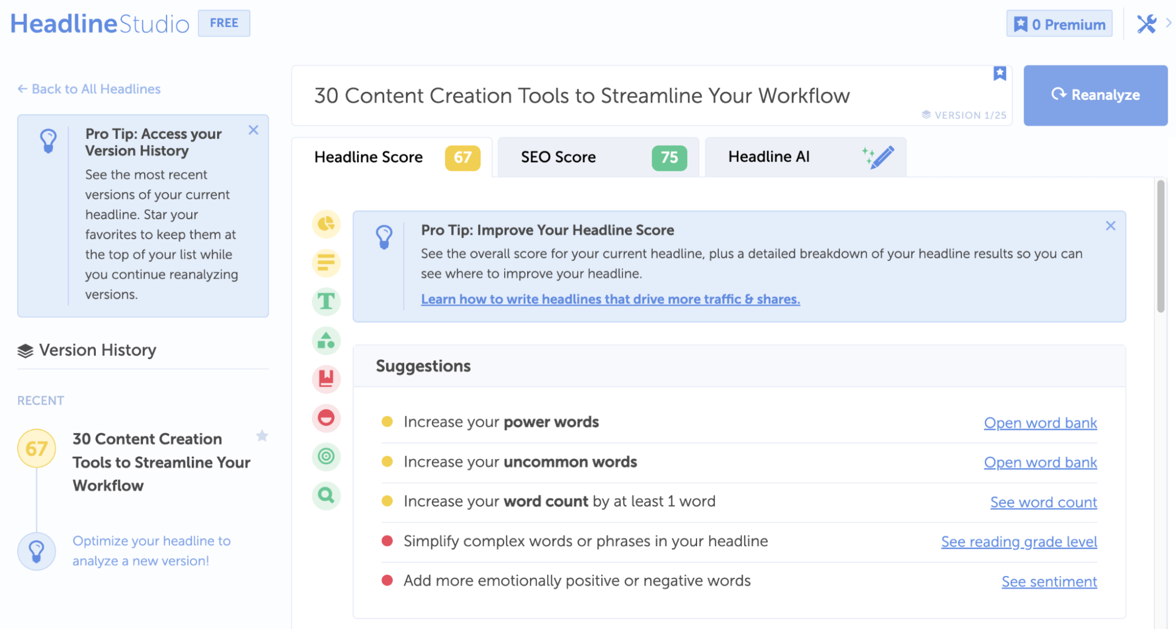
Task: Dismiss the Version History pro tip
Action: 254,130
